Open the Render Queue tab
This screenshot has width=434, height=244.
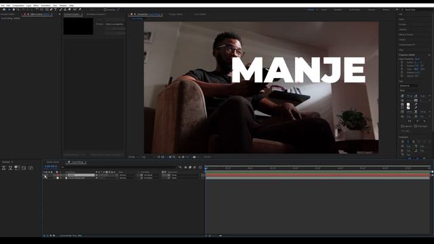click(x=53, y=162)
